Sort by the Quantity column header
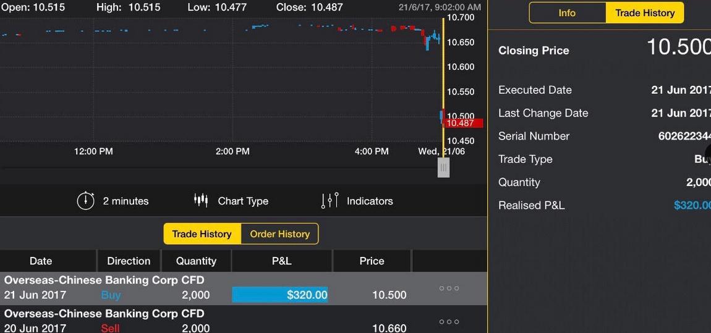Screen dimensions: 711x333 pos(196,261)
